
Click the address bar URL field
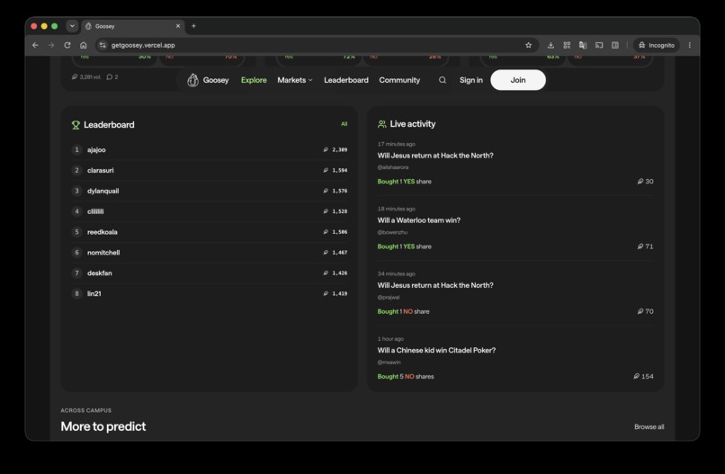click(x=317, y=45)
